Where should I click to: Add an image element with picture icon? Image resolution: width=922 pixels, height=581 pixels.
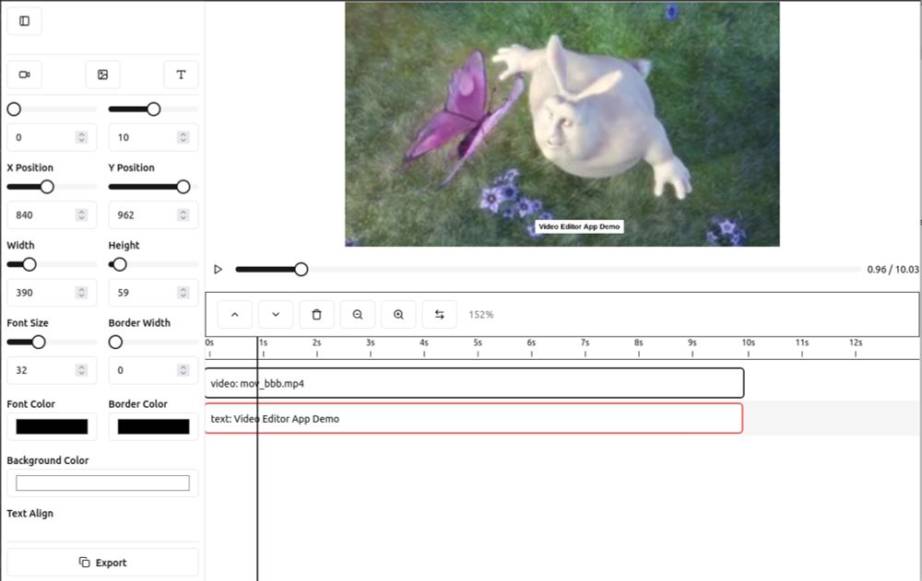click(103, 75)
